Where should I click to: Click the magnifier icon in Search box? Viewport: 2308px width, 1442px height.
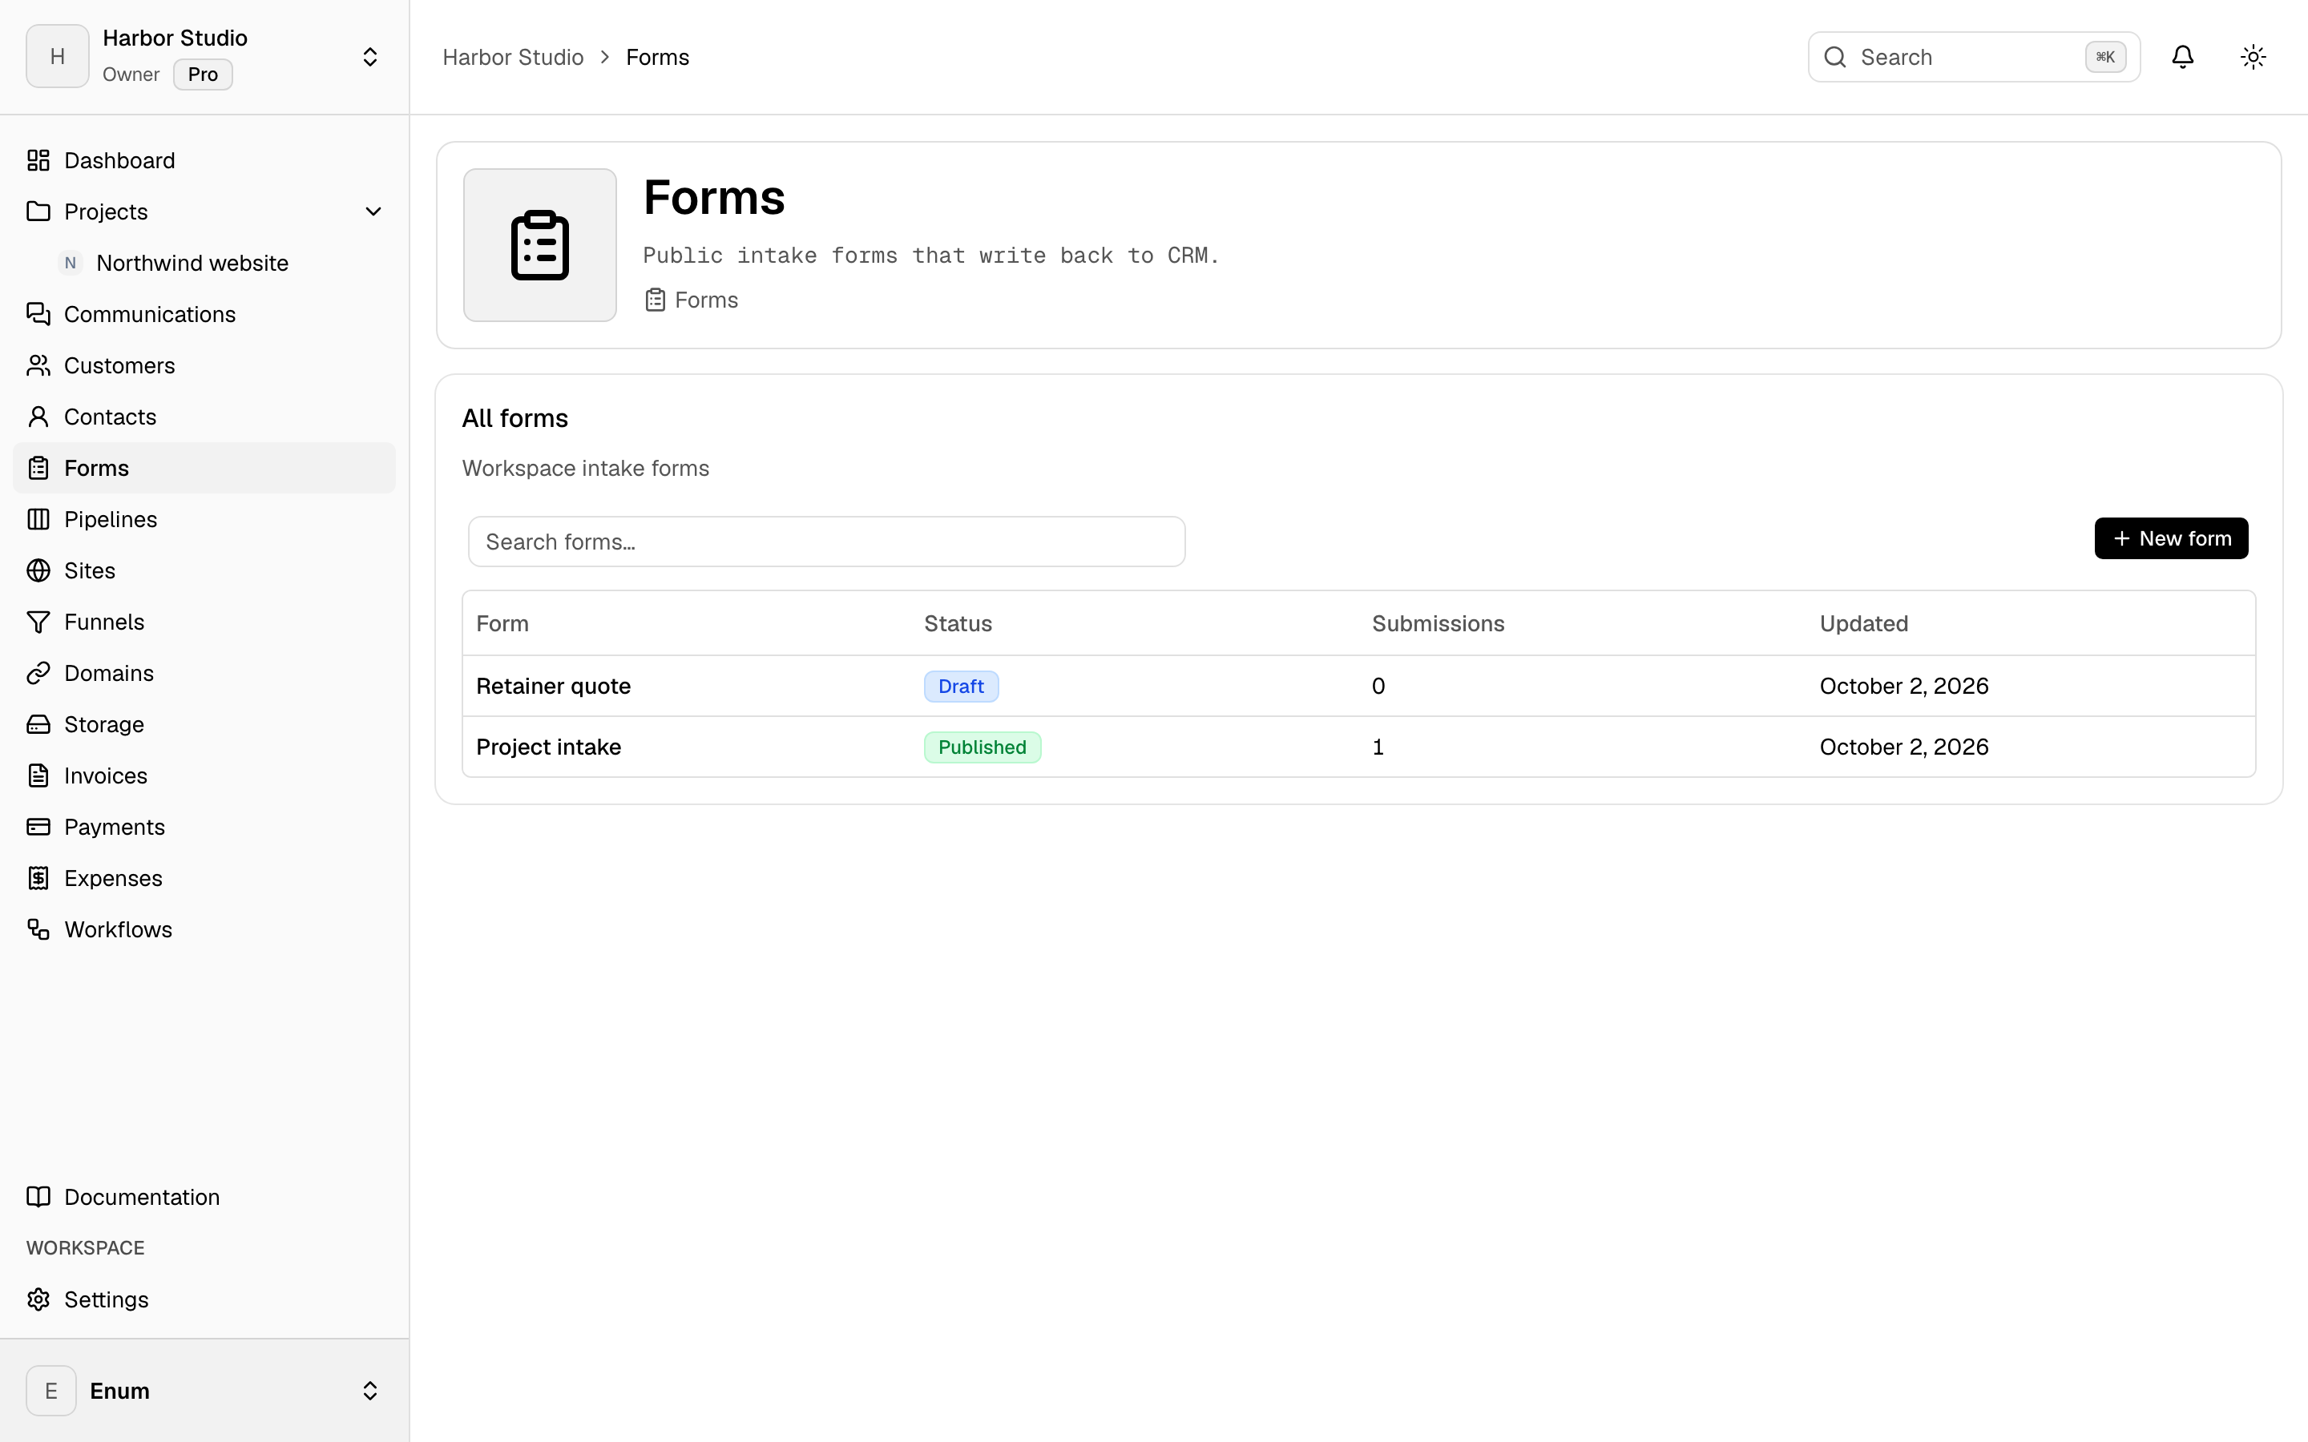(1835, 57)
